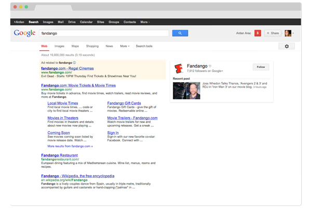Click the verified badge next to Fandango name
This screenshot has height=208, width=309.
pos(210,66)
